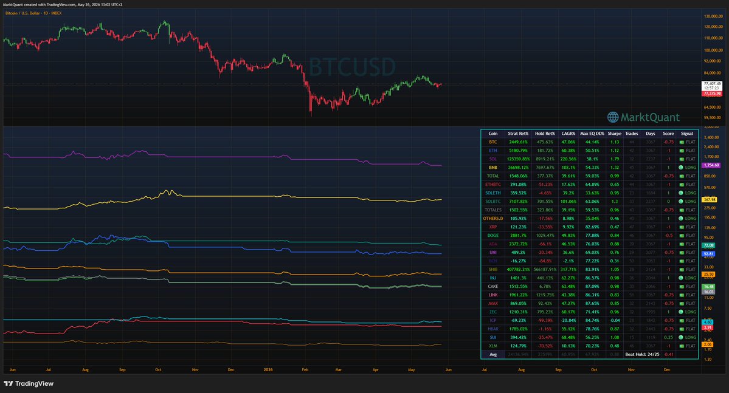Viewport: 729px width, 393px height.
Task: Click the FLAT signal icon in BTC row
Action: coord(682,142)
